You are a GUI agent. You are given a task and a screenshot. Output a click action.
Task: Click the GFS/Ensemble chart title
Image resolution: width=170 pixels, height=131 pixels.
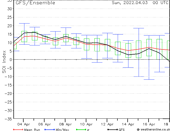click(35, 3)
